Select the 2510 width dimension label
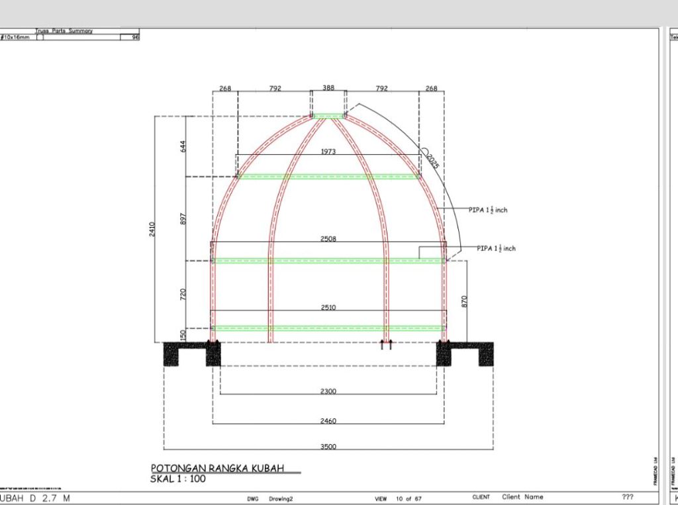The image size is (678, 505). (328, 307)
